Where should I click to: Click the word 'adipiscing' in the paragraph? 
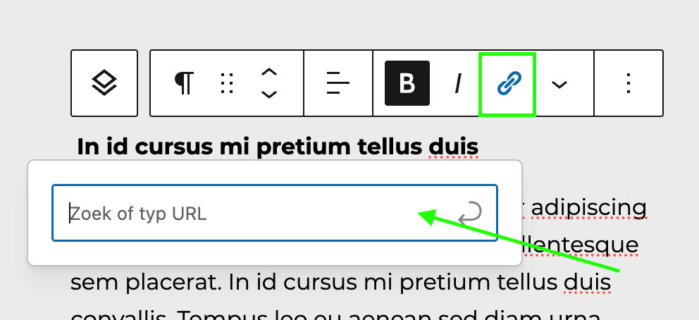tap(589, 208)
